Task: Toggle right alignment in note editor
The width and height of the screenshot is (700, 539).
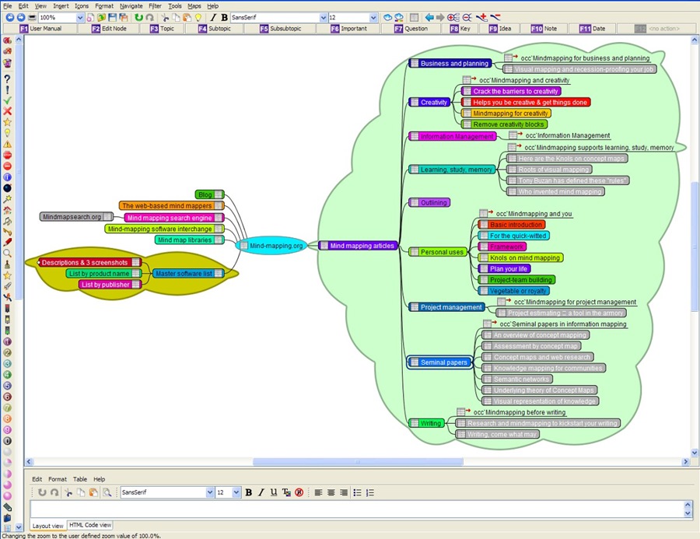Action: pos(343,492)
